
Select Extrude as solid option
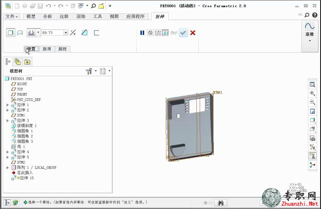tap(10, 33)
